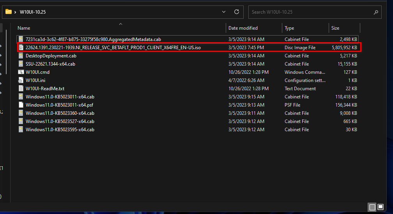Select the 22624.1391 BETAFLT X64FRE EN-US.iso file name
This screenshot has width=393, height=214.
click(x=113, y=48)
